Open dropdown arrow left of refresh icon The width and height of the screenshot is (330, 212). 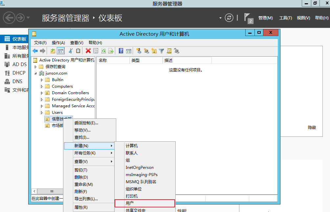(220, 18)
